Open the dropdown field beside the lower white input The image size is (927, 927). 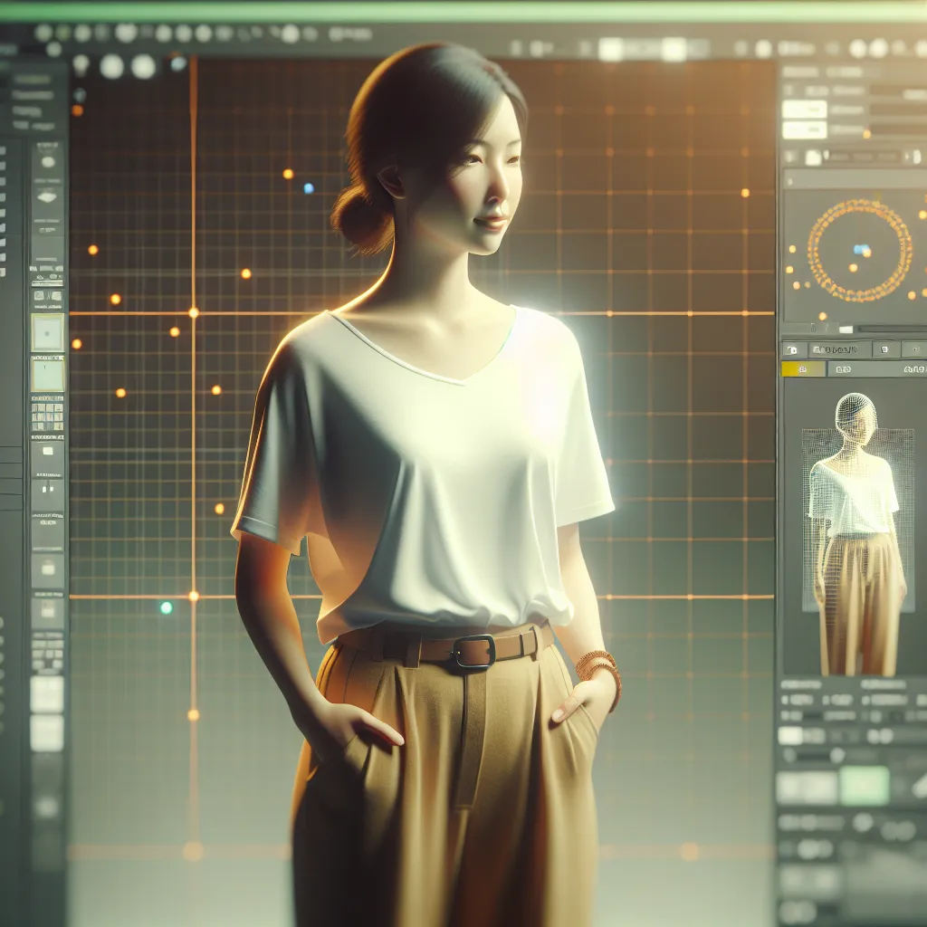896,130
